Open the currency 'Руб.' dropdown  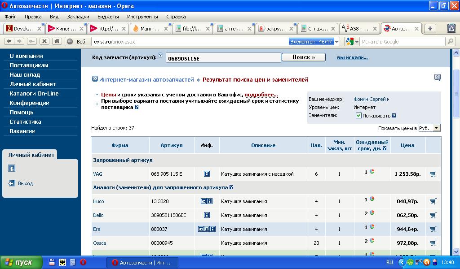coord(429,128)
